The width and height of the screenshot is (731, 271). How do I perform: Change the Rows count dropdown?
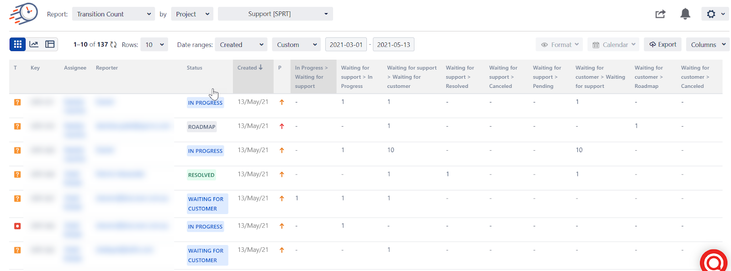pos(154,45)
